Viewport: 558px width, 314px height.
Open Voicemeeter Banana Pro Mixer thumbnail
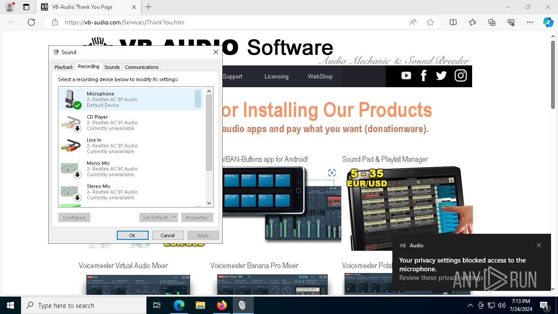tap(272, 285)
